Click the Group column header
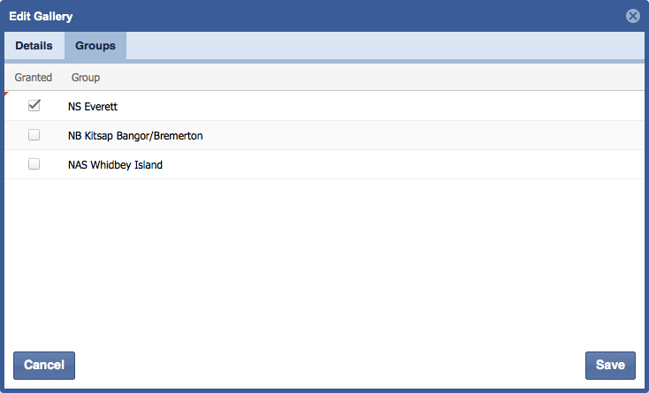 [x=86, y=78]
